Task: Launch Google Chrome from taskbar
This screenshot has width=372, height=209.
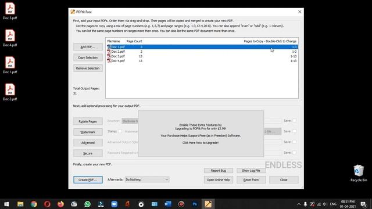Action: point(34,204)
